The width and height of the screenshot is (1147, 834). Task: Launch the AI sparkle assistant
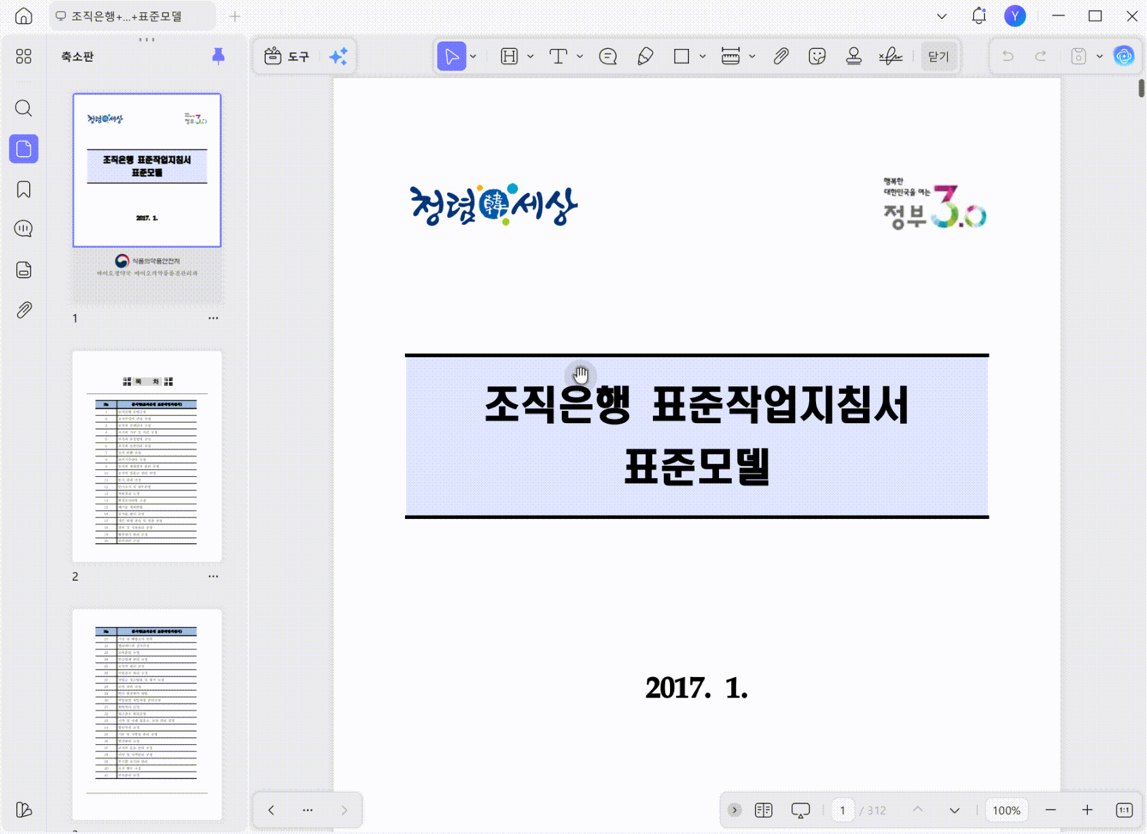[x=338, y=56]
